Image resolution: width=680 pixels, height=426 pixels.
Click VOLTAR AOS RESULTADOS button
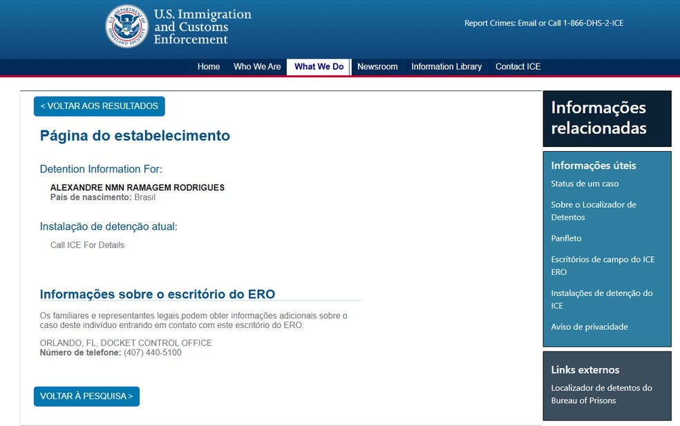[99, 106]
